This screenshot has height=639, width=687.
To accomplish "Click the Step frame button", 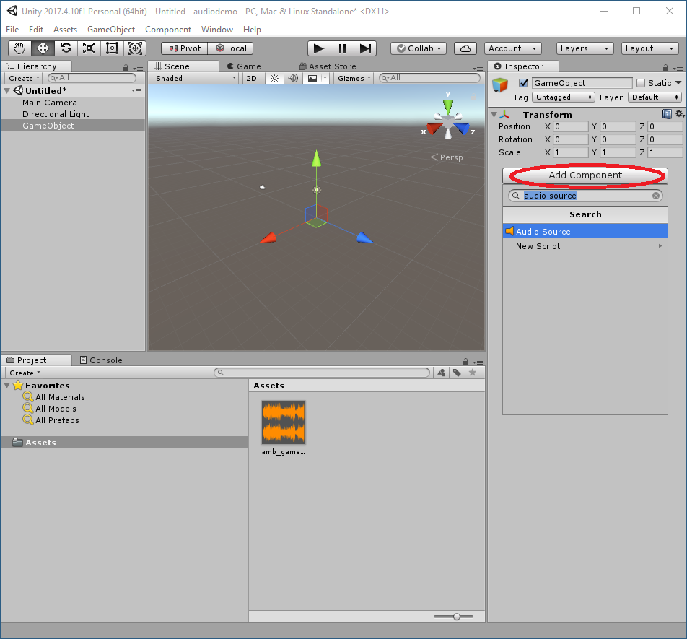I will pos(365,48).
